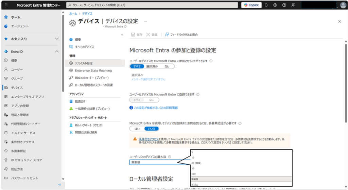
Task: Open 監査ログ in the activity section
Action: [x=80, y=101]
